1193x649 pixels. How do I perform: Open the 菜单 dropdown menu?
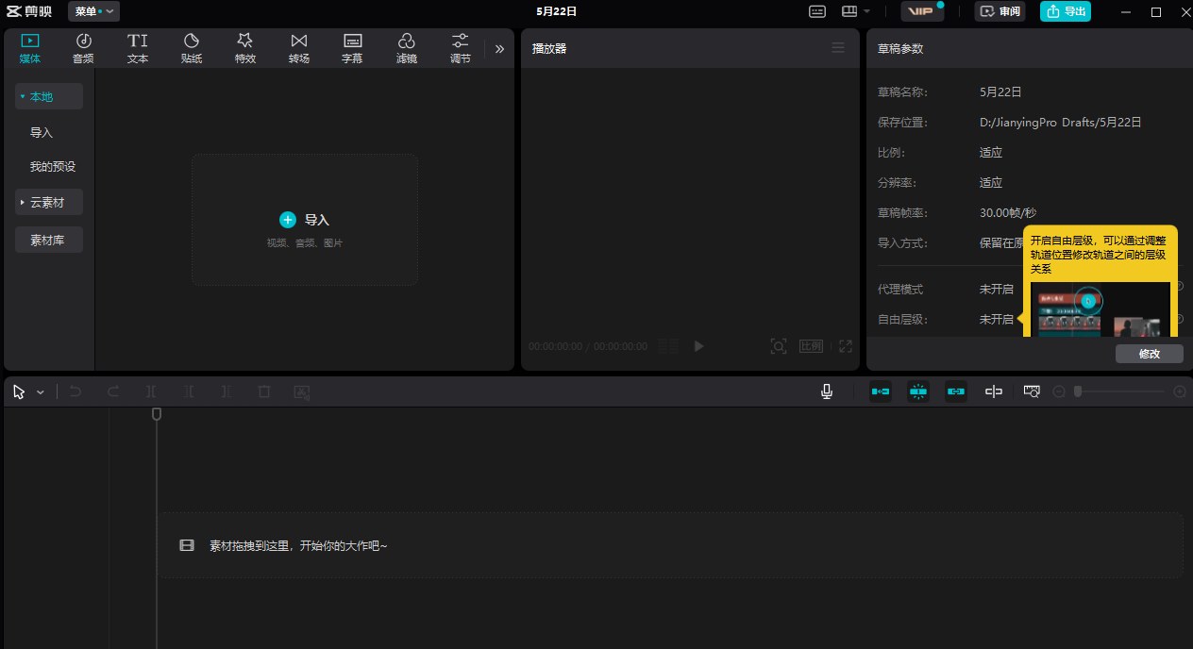tap(93, 11)
